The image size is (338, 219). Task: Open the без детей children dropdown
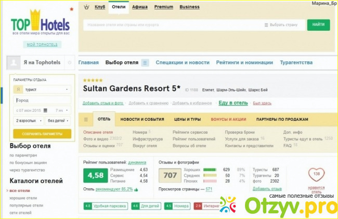coord(57,121)
